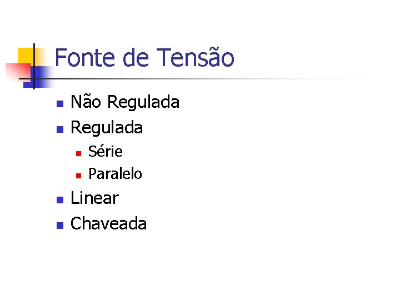Click the blue bullet marker beside "Chaveada"
This screenshot has width=400, height=300.
point(59,226)
